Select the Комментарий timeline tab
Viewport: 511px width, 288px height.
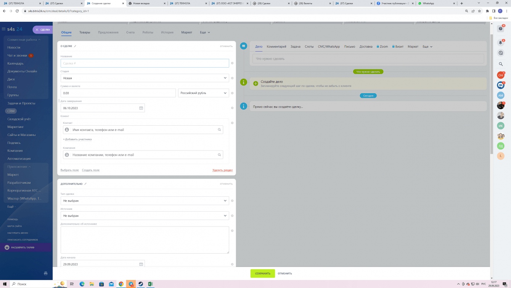click(276, 47)
